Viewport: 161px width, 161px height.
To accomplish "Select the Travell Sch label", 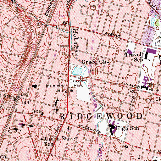I will pyautogui.click(x=134, y=57).
